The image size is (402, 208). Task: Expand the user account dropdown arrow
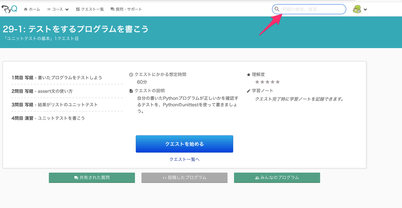pyautogui.click(x=365, y=9)
